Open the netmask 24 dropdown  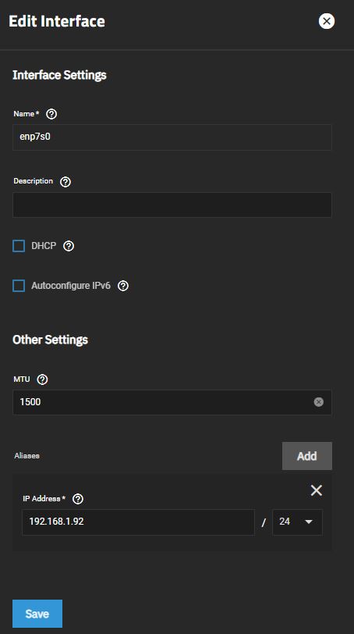pos(298,522)
